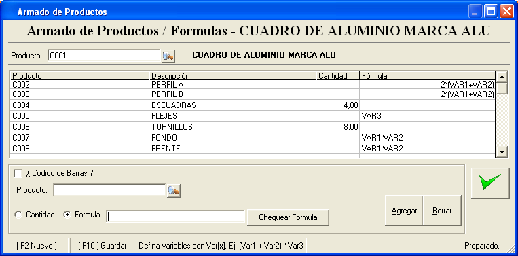Click the Agregar button
This screenshot has height=256, width=518.
404,211
